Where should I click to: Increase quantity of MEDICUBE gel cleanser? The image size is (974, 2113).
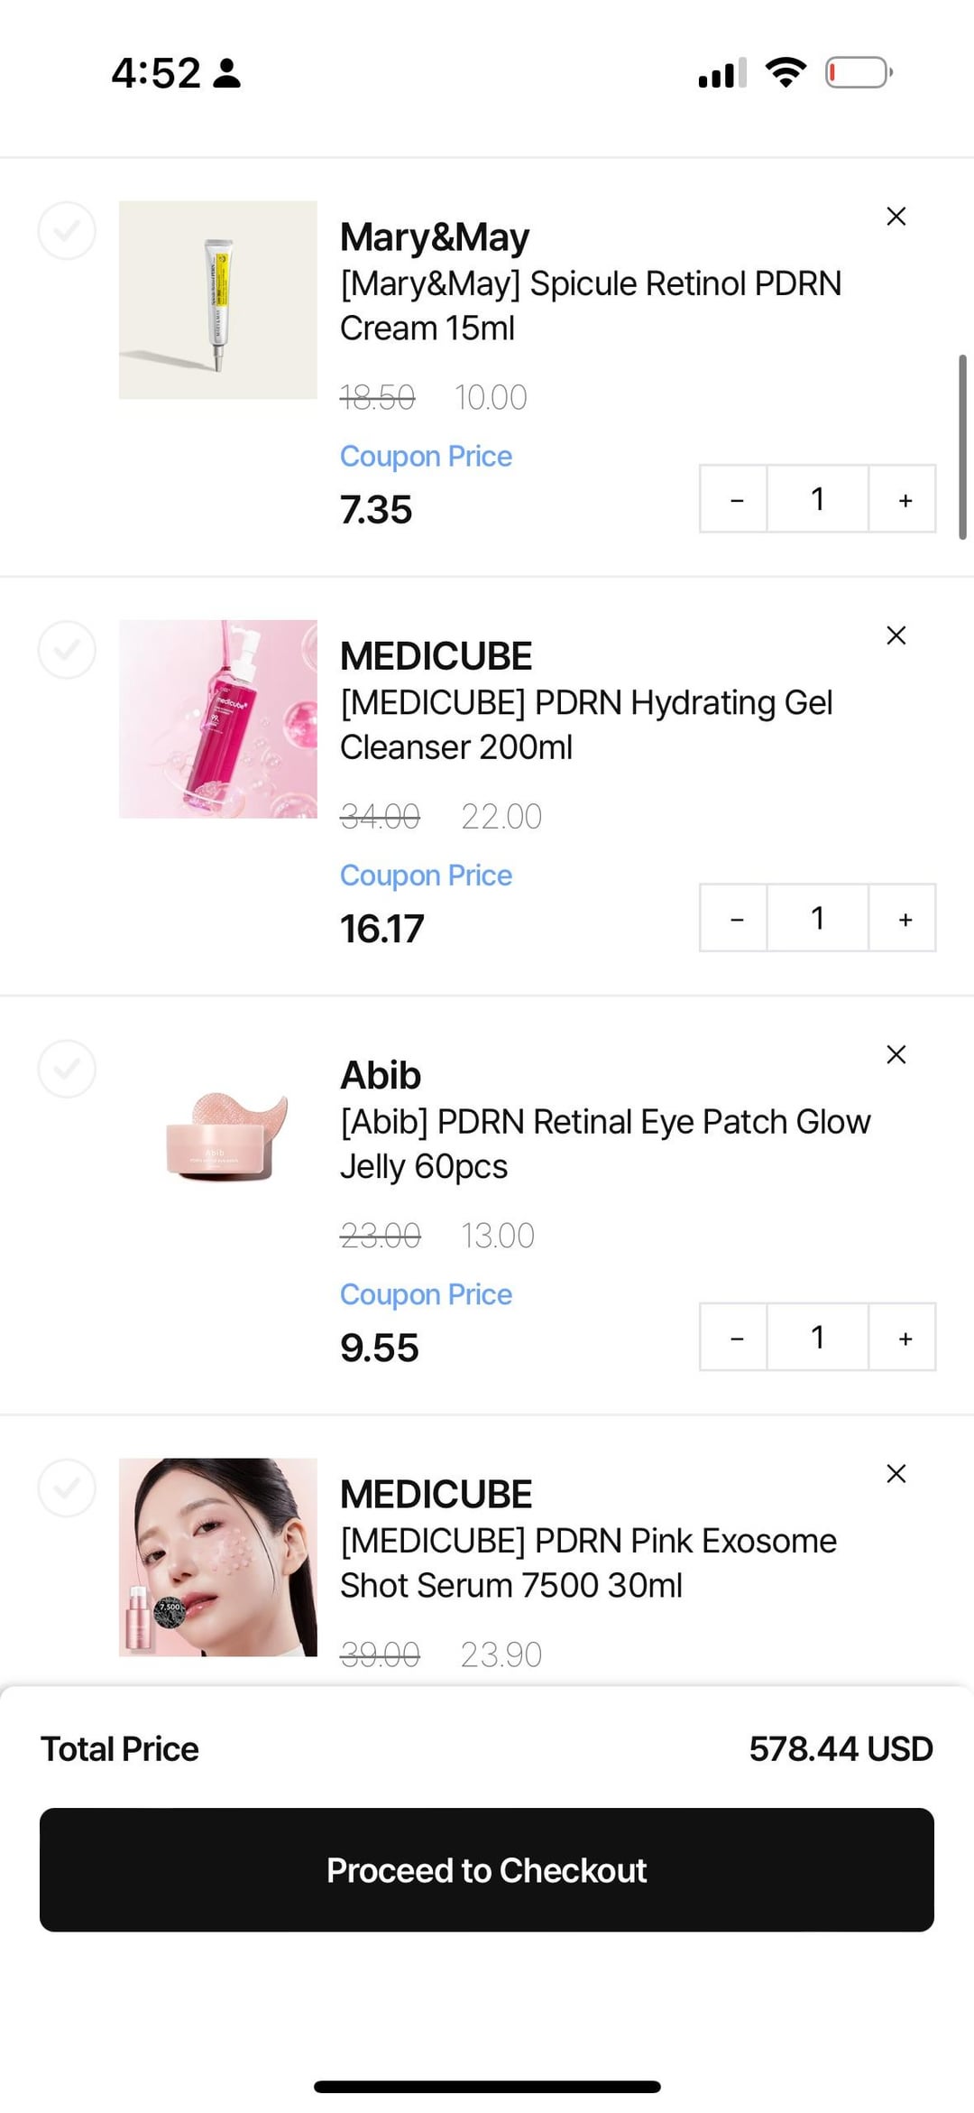pos(905,918)
